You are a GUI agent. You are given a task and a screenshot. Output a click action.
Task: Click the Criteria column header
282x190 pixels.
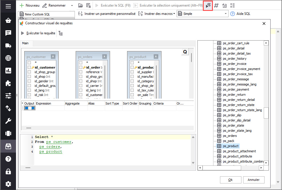[164, 103]
